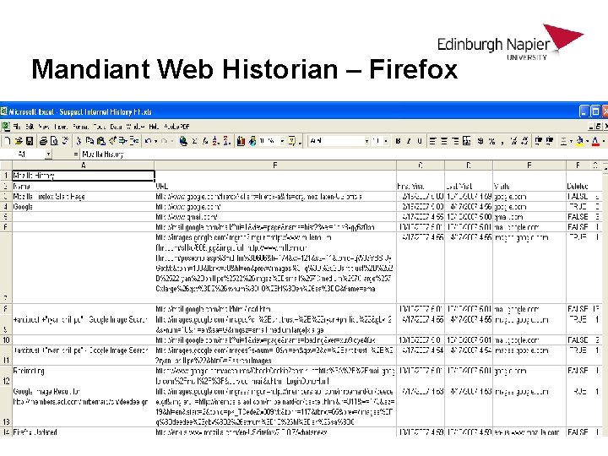Align cell text right
The height and width of the screenshot is (456, 608).
tap(455, 141)
